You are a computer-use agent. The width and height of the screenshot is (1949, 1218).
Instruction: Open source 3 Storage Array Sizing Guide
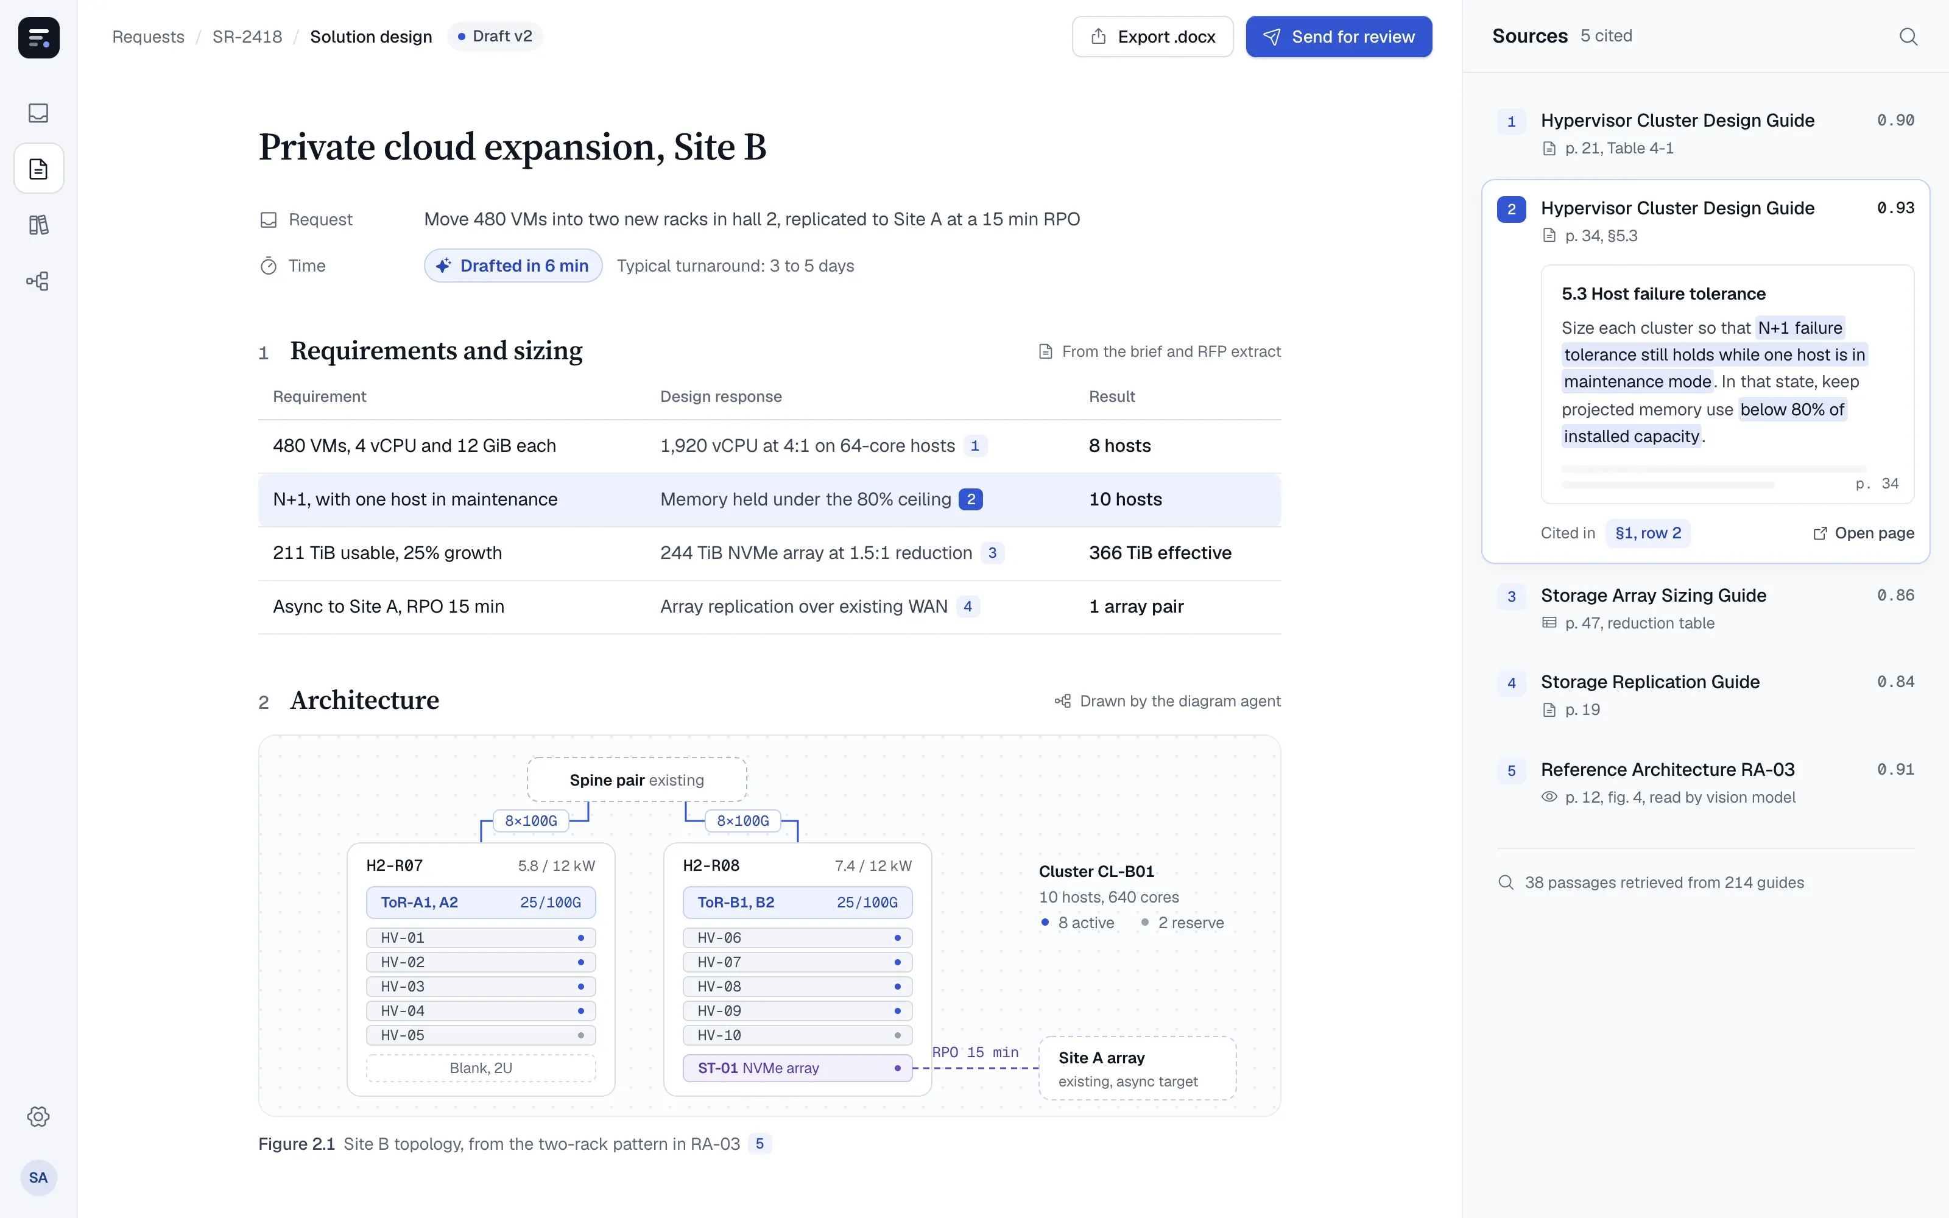(1705, 608)
